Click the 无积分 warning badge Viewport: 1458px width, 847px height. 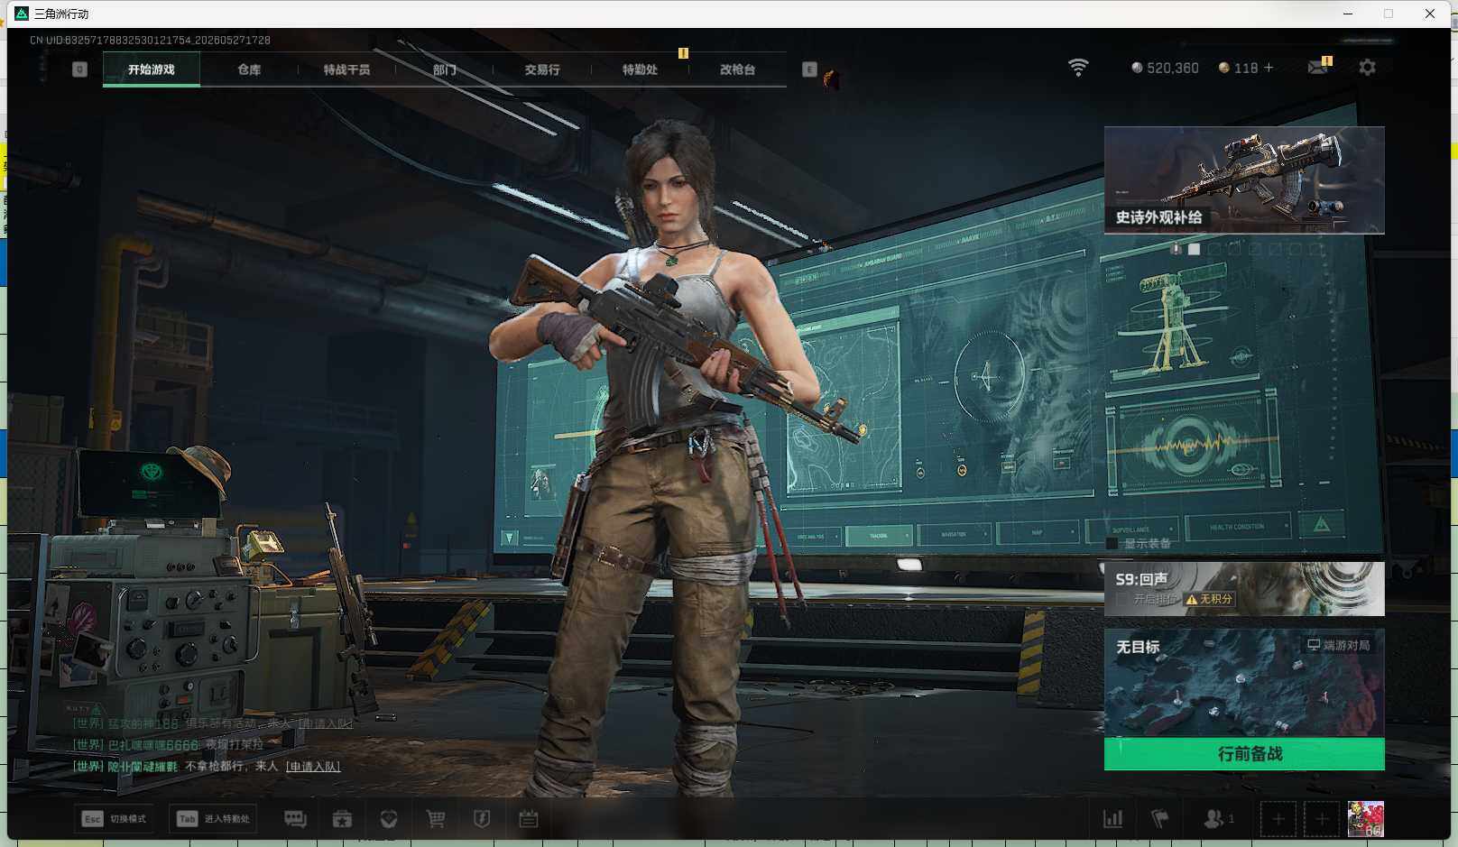[x=1209, y=599]
